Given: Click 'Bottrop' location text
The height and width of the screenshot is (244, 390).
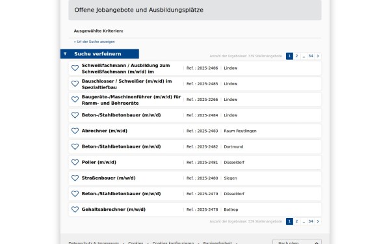Looking at the screenshot, I should (231, 210).
